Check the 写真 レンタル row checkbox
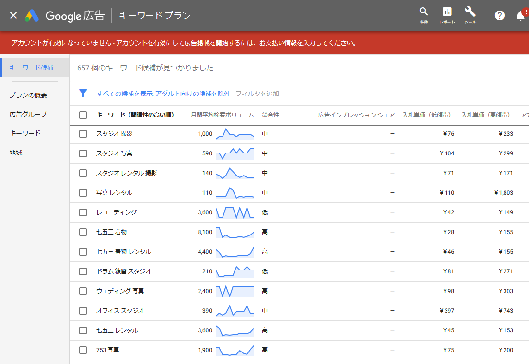 coord(83,193)
